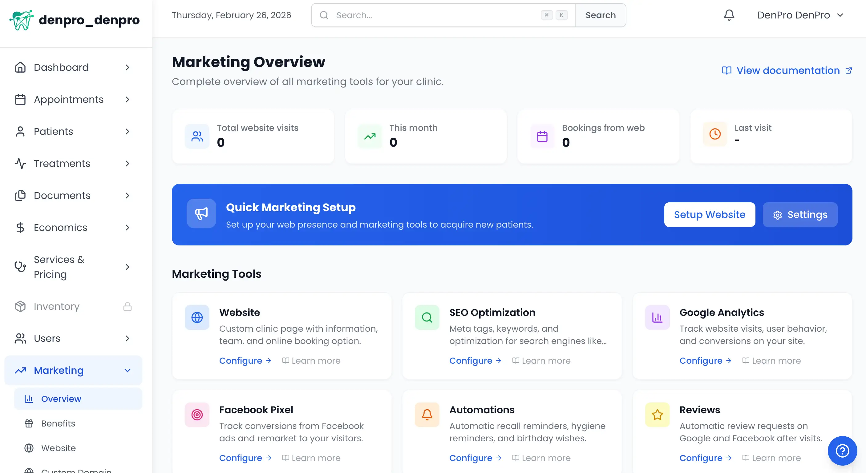Click the Treatments waveform icon
The height and width of the screenshot is (473, 866).
[20, 164]
